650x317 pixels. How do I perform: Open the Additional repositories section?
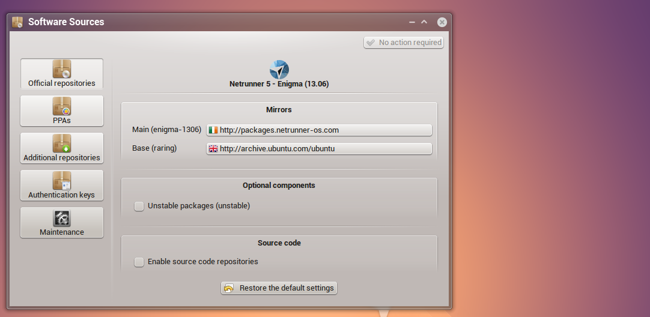[x=62, y=148]
